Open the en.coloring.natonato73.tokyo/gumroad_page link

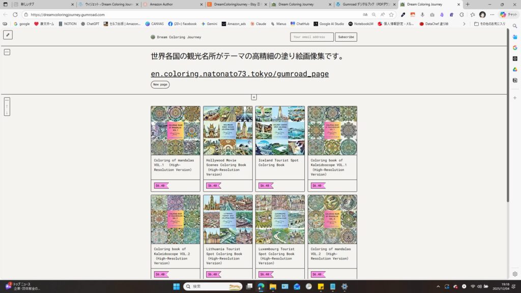coord(240,74)
